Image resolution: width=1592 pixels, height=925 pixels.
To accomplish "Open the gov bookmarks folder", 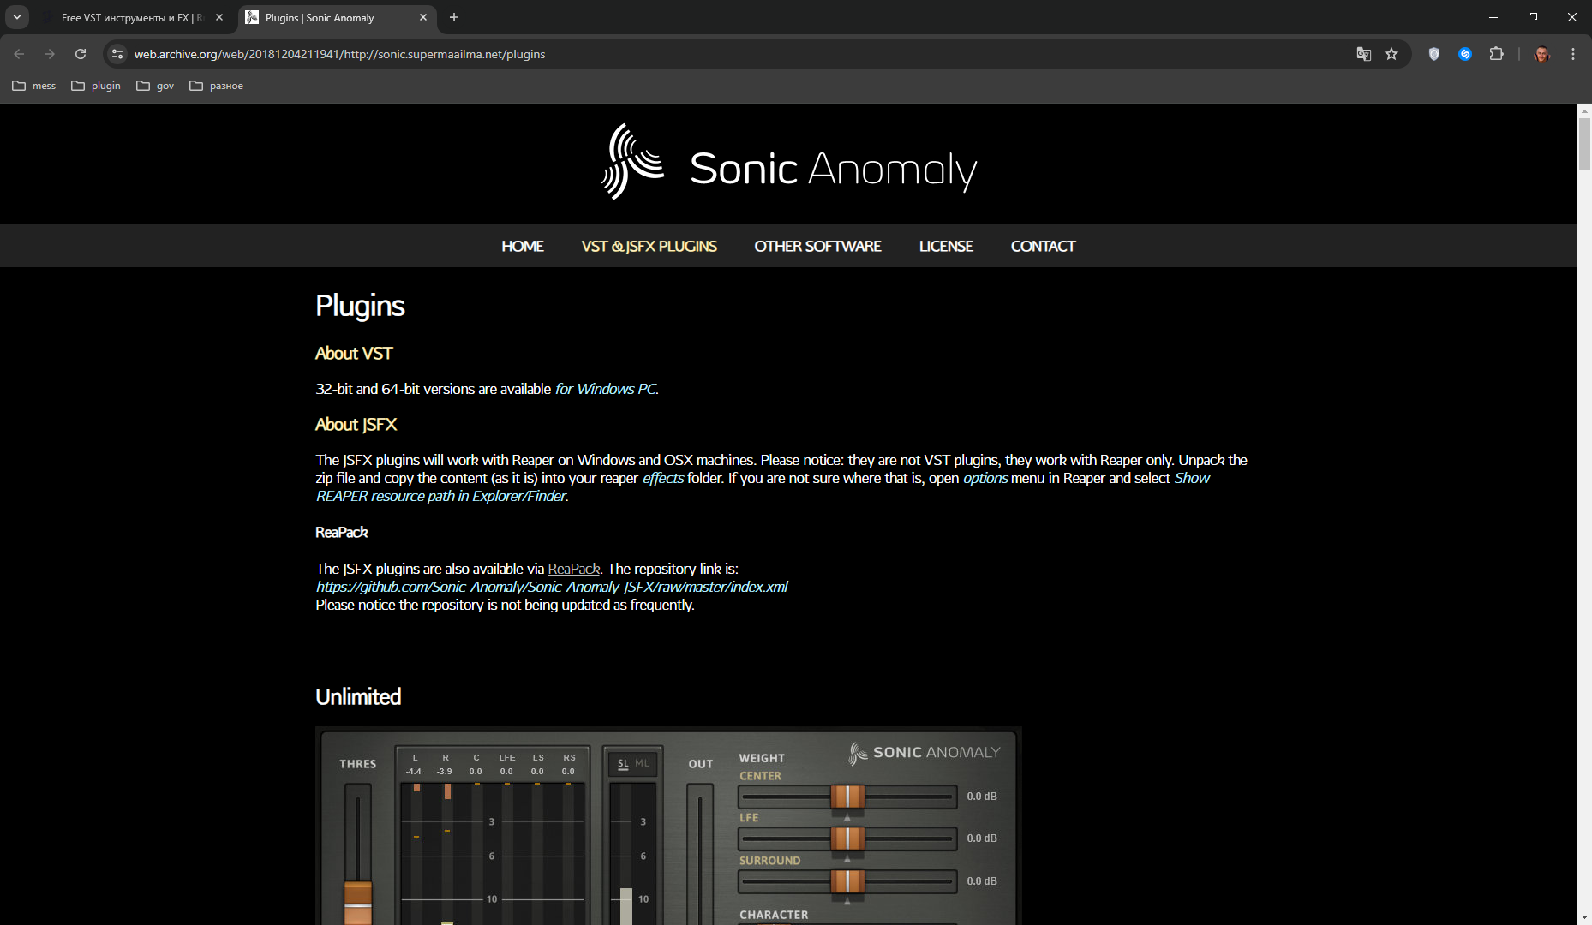I will click(x=155, y=86).
